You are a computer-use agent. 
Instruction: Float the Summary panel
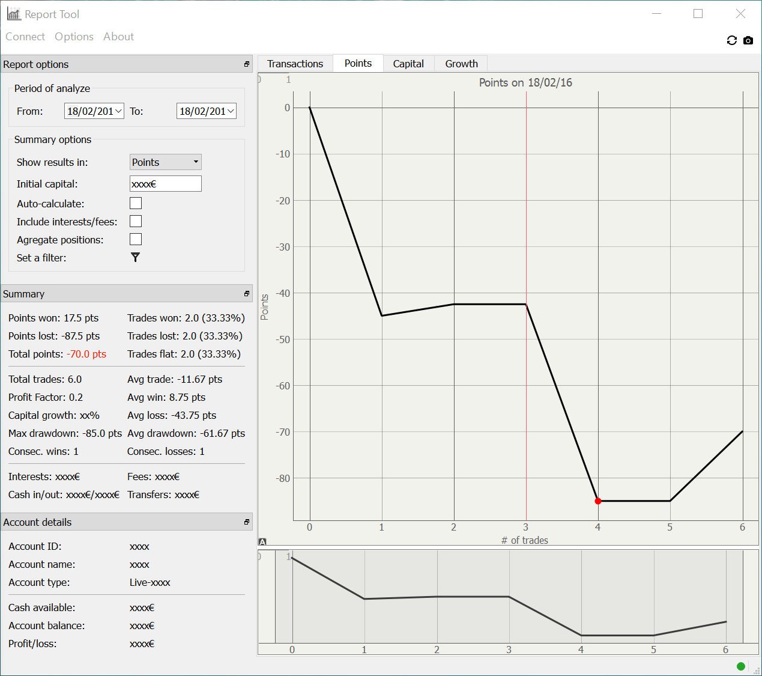click(x=246, y=294)
